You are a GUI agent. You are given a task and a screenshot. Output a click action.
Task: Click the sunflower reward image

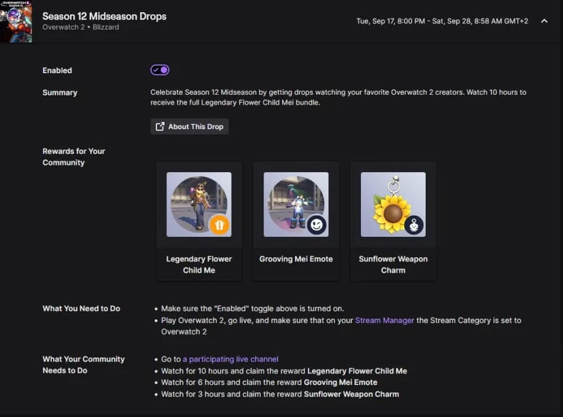pyautogui.click(x=393, y=204)
